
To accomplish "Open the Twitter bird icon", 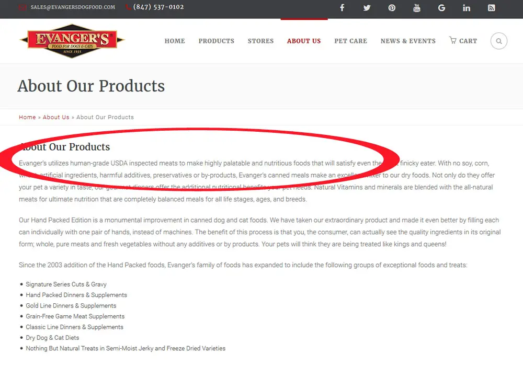I will tap(367, 8).
